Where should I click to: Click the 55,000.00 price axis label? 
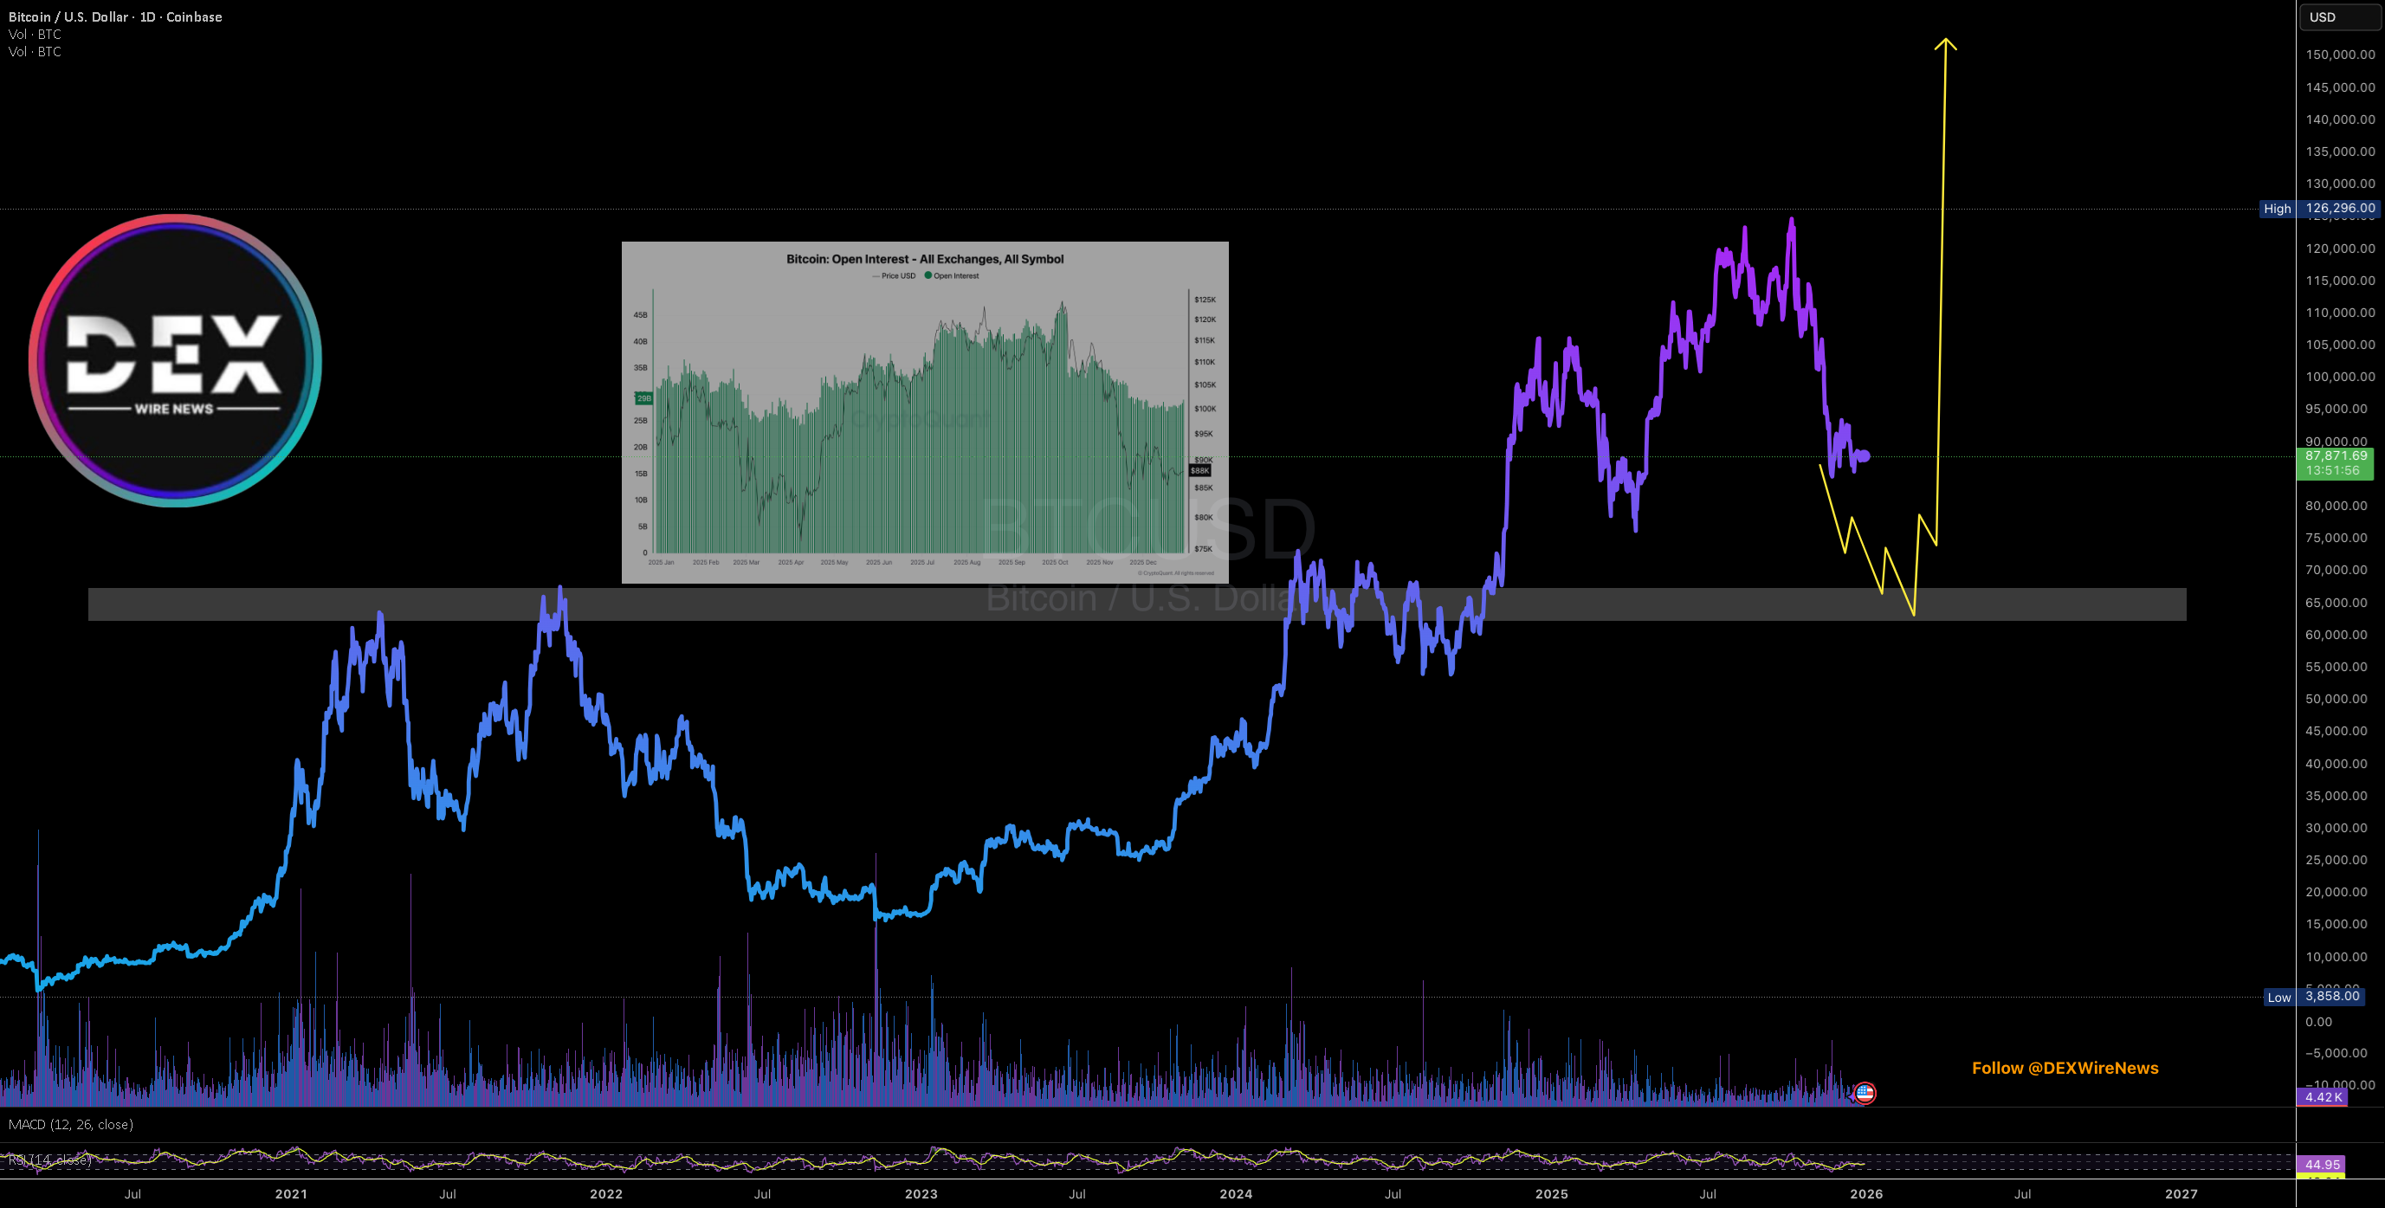tap(2336, 667)
